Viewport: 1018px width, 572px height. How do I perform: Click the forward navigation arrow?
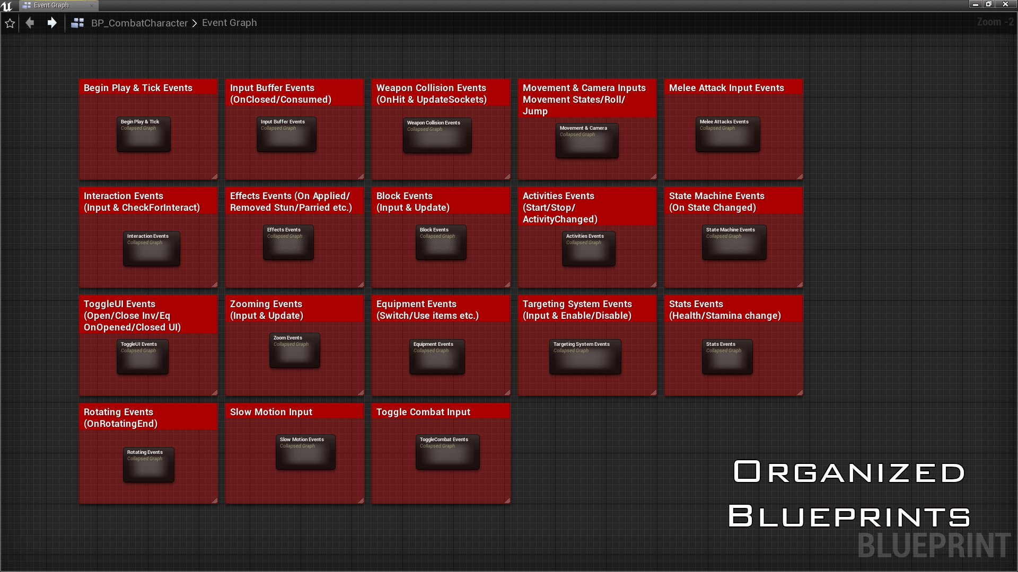(51, 23)
